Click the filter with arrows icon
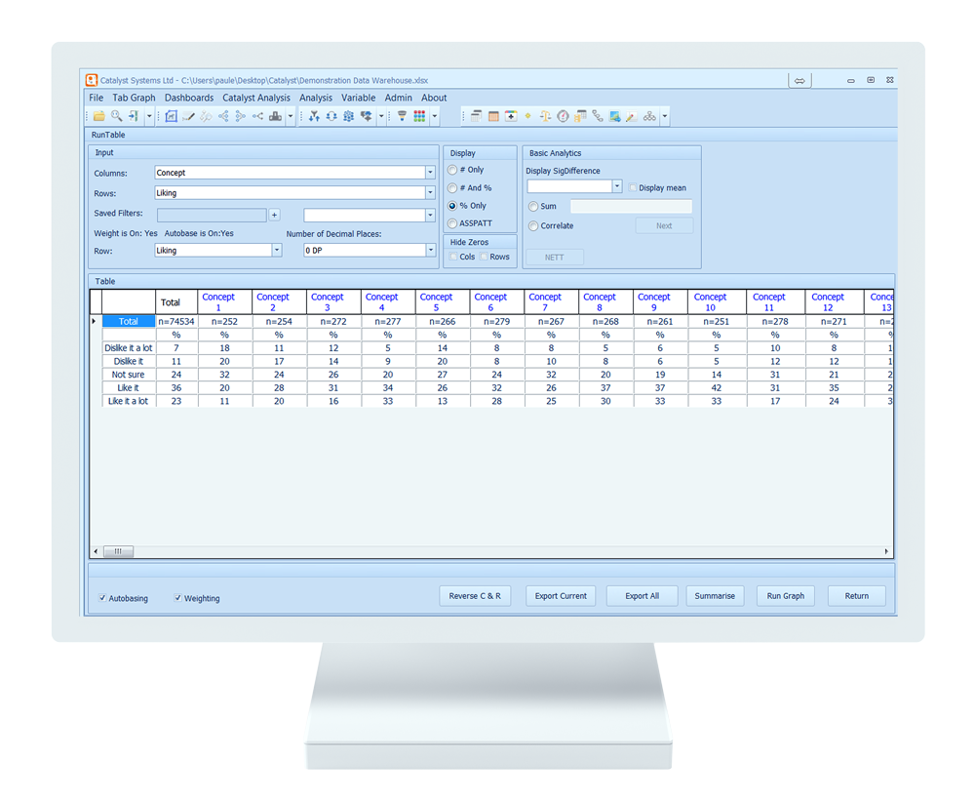 point(314,116)
